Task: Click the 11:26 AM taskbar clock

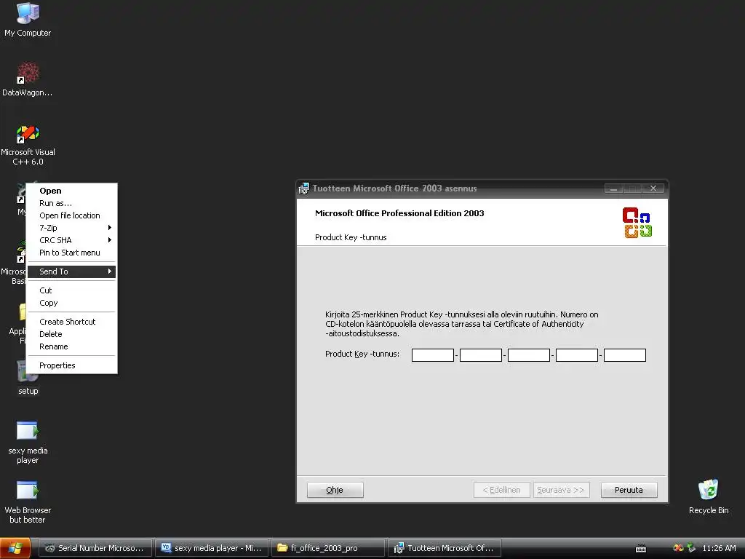Action: 718,548
